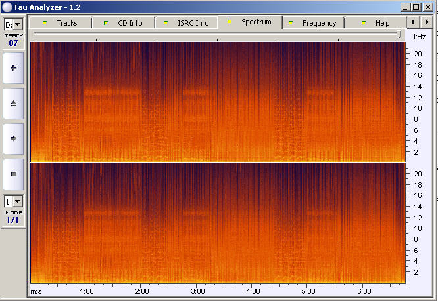The image size is (438, 301).
Task: Click the lower channel spectrogram at 5:00
Action: tap(308, 223)
